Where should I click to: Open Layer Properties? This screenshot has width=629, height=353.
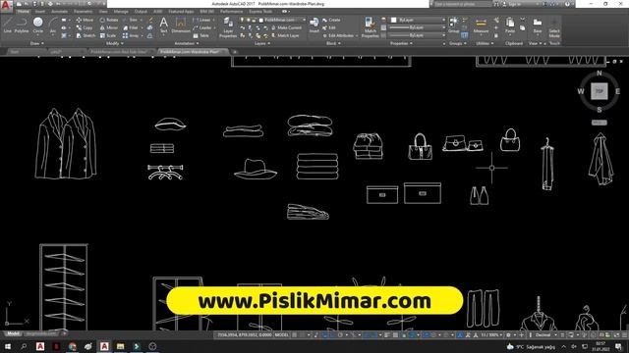coord(228,27)
